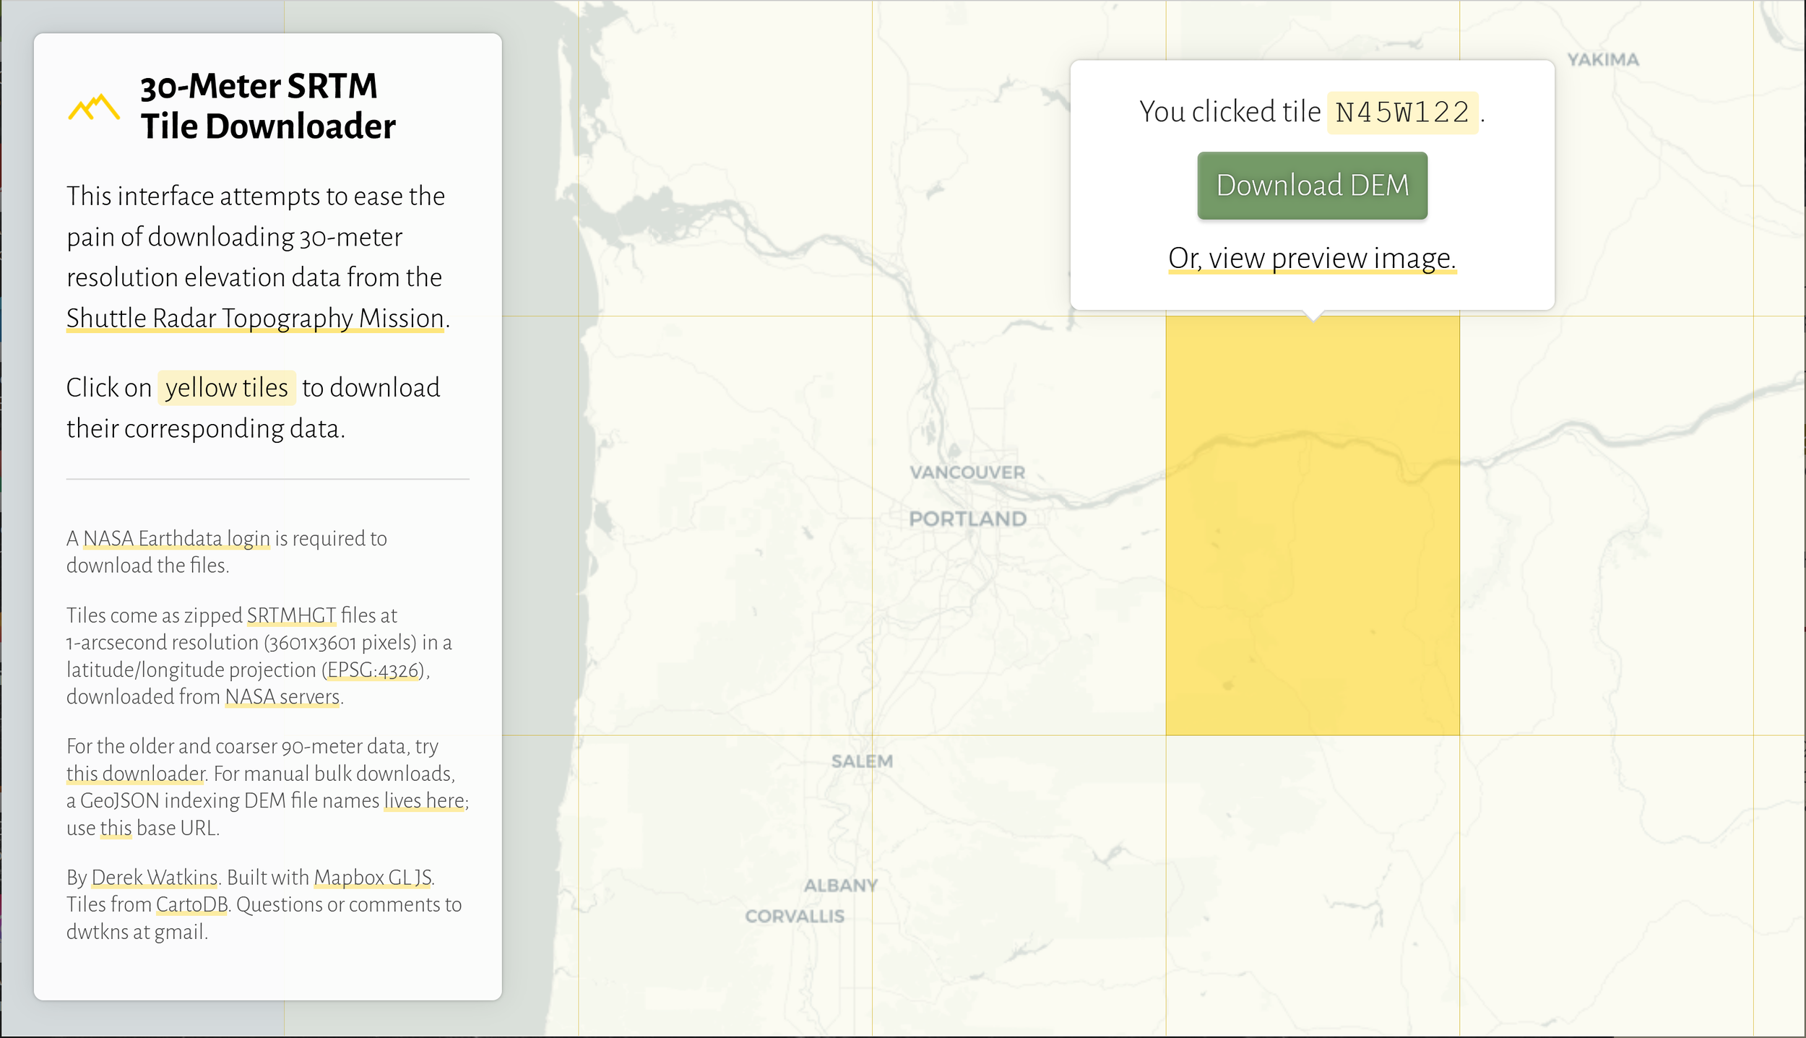This screenshot has width=1806, height=1038.
Task: Click the highlighted N45W122 tile code text
Action: pos(1401,111)
